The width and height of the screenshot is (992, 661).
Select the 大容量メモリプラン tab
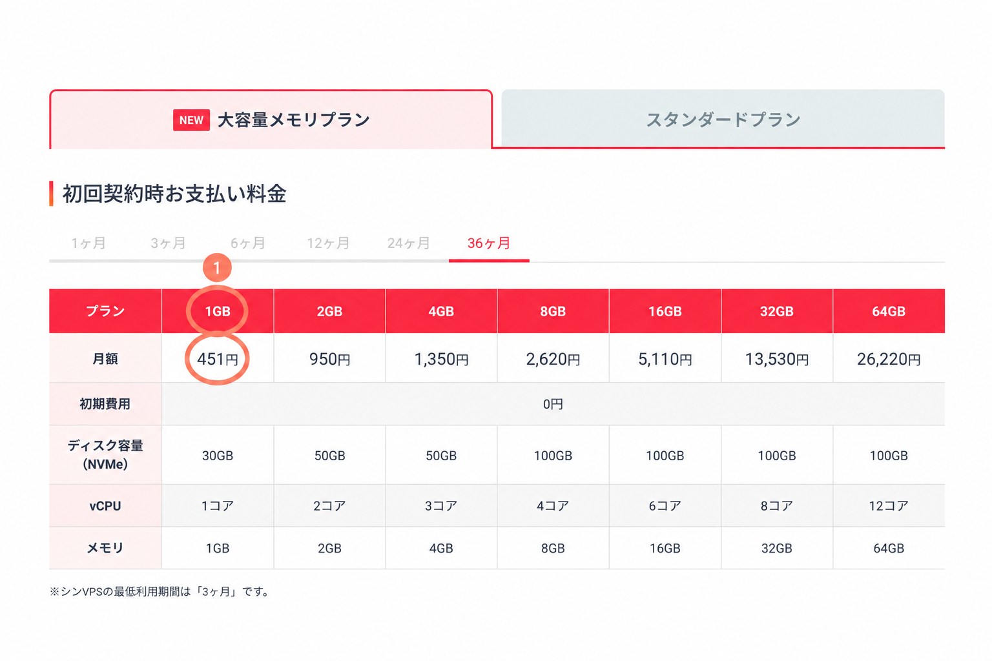tap(271, 119)
